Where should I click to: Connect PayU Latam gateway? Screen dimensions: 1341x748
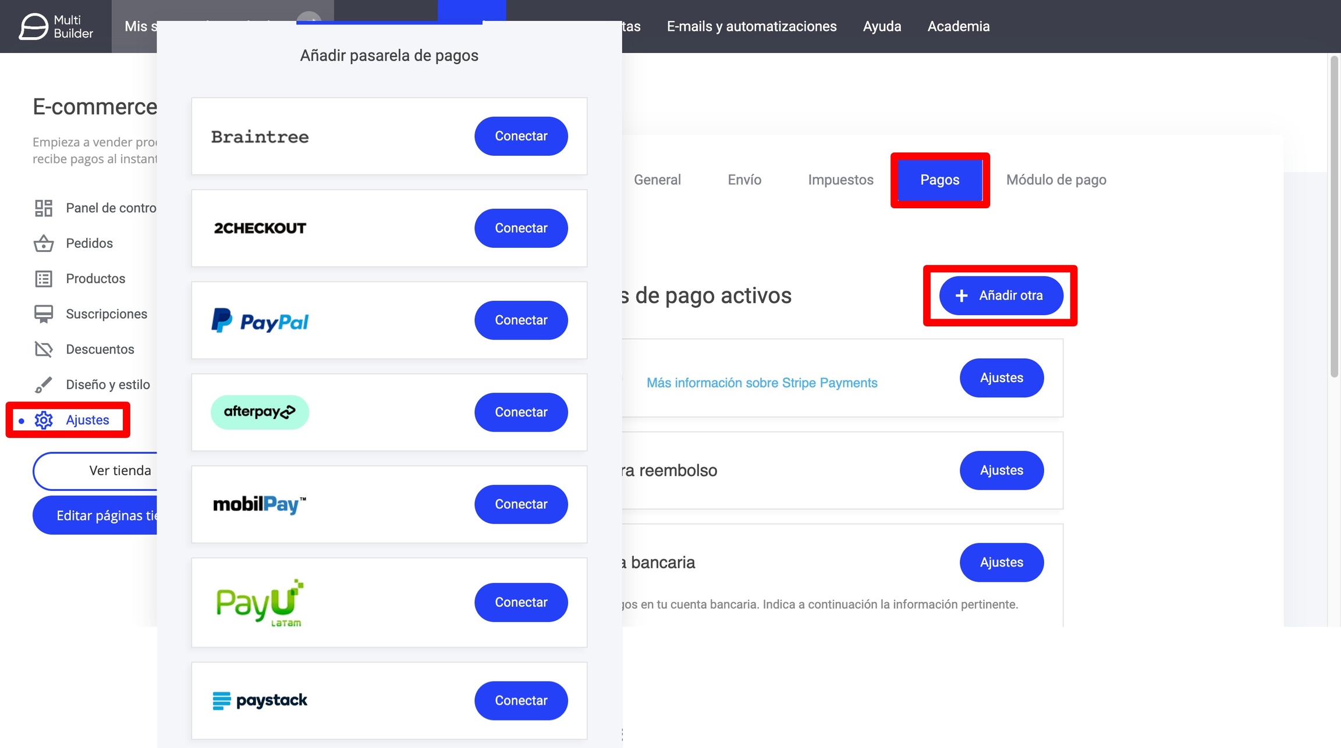click(520, 603)
